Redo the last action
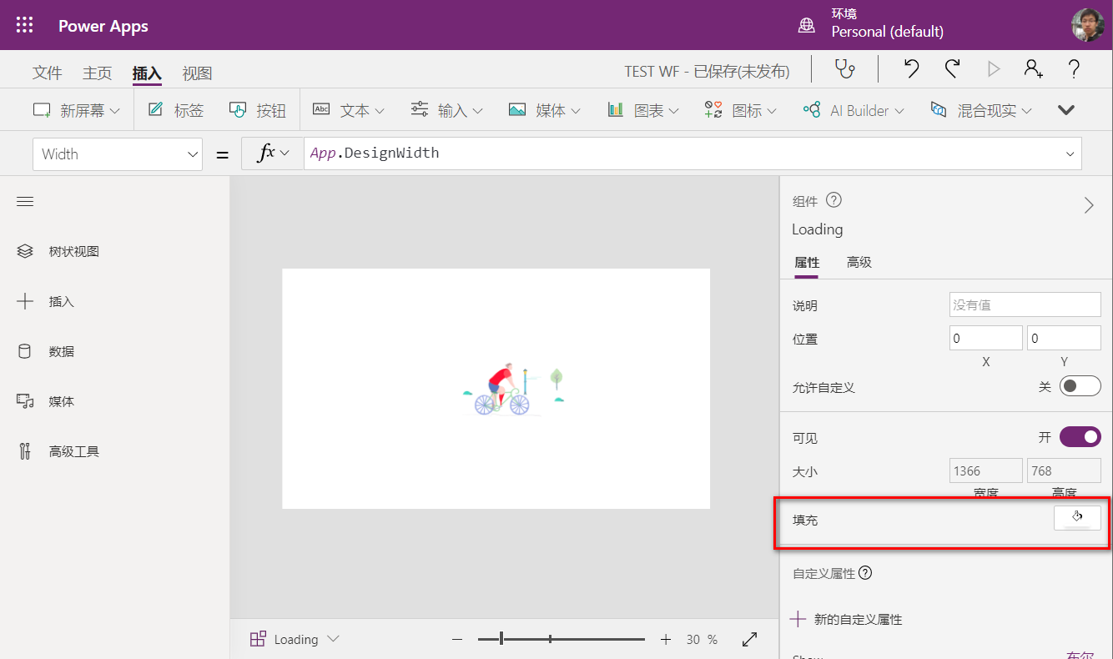The height and width of the screenshot is (659, 1113). (952, 69)
